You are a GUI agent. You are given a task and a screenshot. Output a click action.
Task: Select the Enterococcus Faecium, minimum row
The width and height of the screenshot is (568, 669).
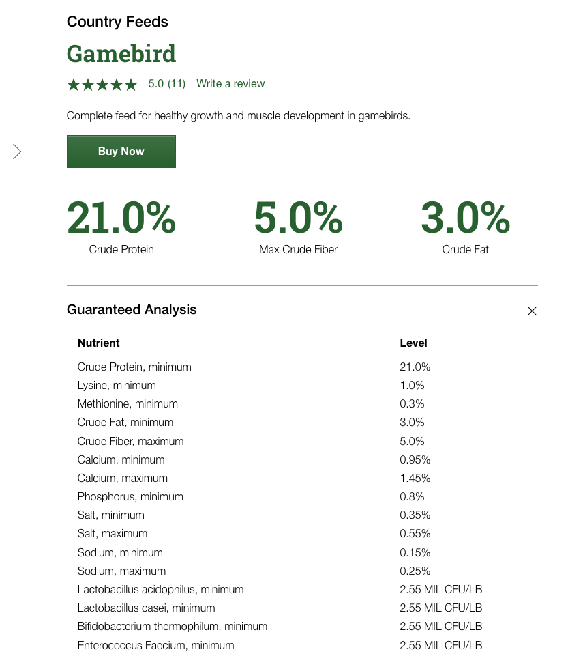tap(155, 645)
